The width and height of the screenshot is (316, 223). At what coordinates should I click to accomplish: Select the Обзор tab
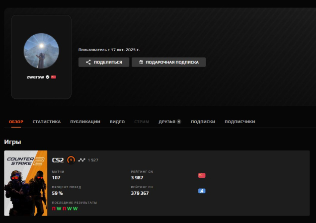tap(16, 122)
